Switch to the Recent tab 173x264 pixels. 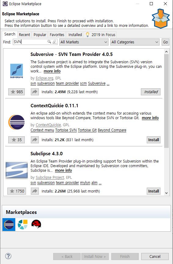point(24,35)
